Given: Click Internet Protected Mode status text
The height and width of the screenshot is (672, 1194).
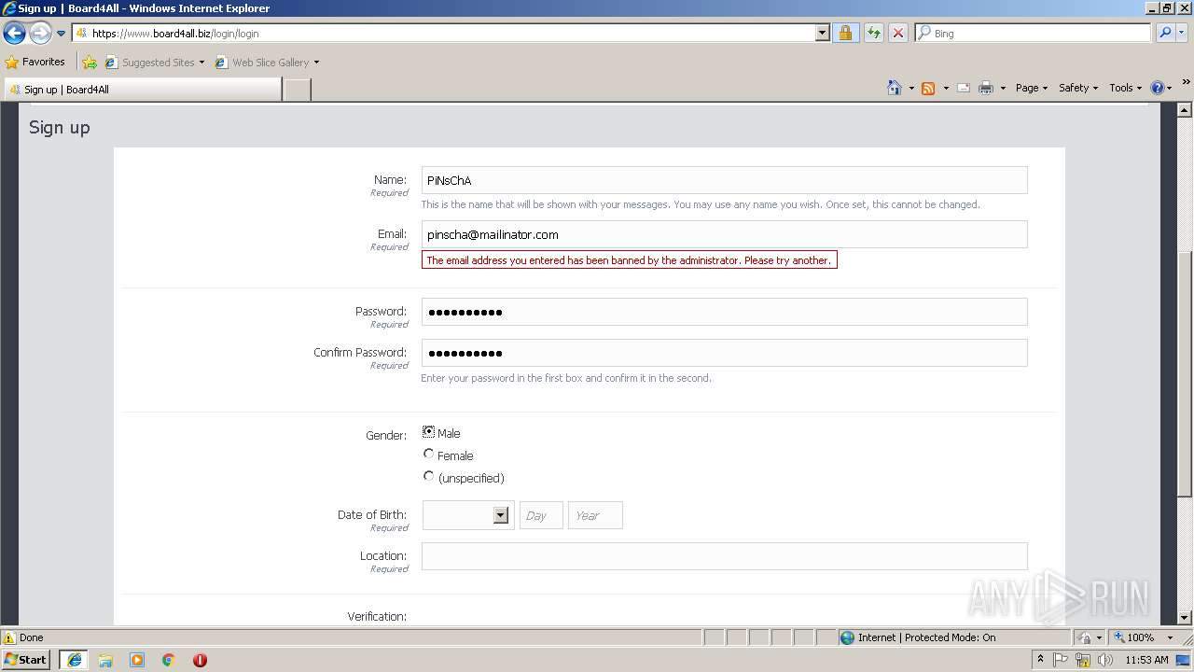Looking at the screenshot, I should point(926,637).
